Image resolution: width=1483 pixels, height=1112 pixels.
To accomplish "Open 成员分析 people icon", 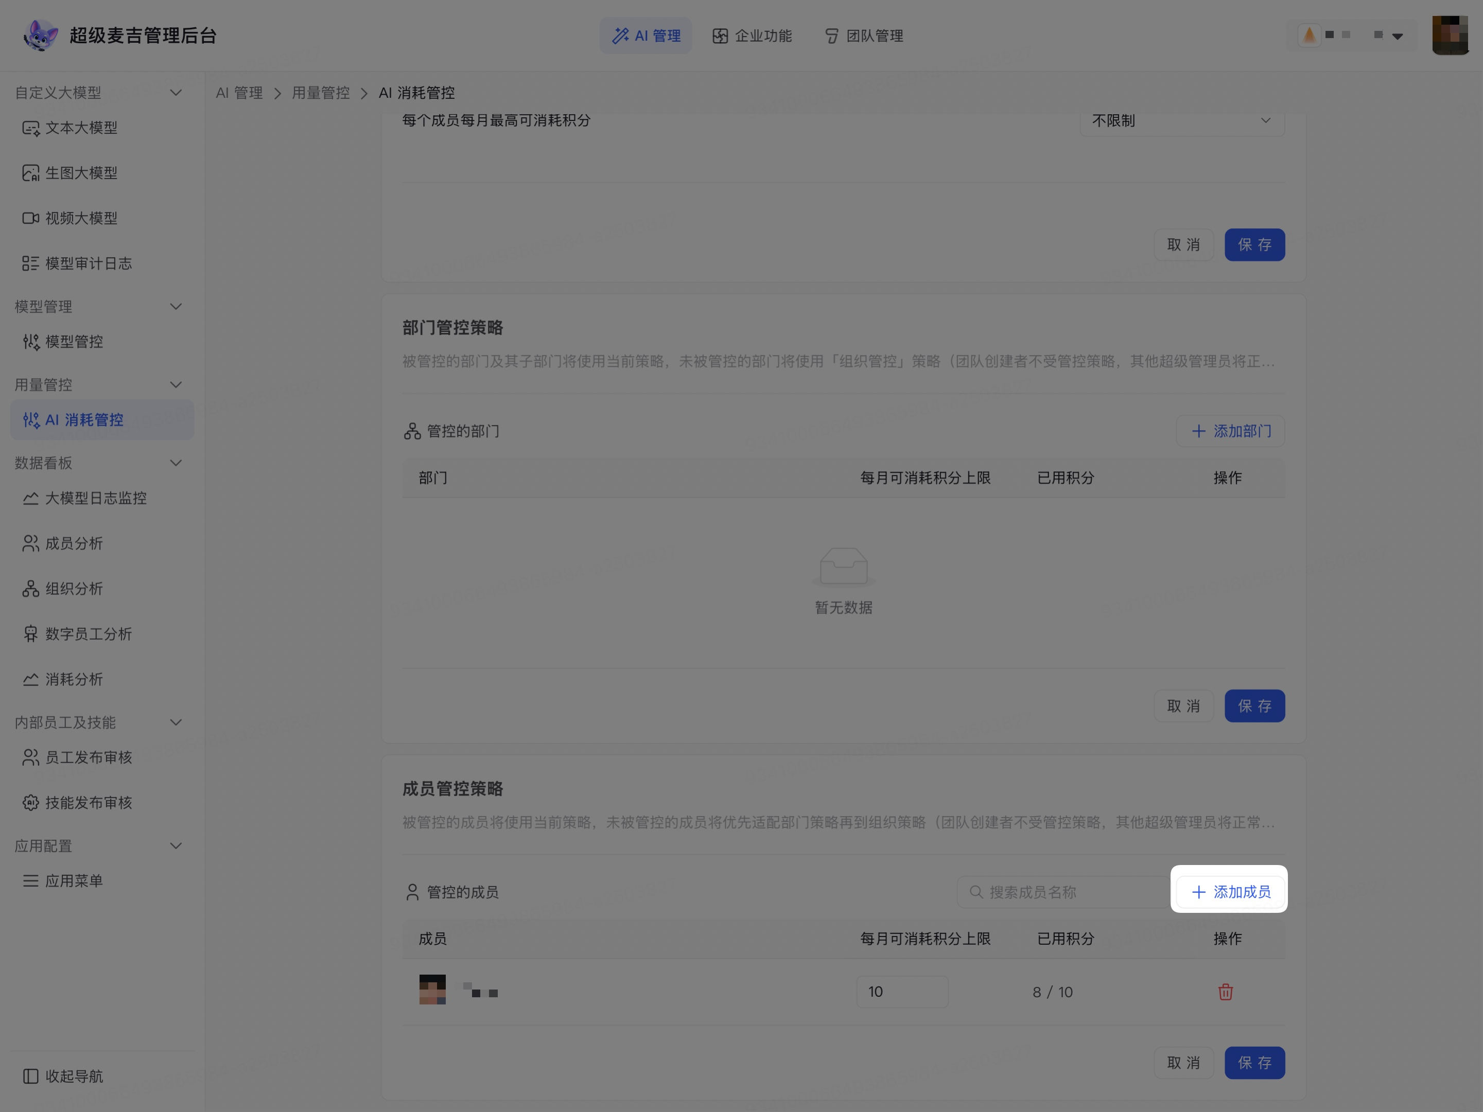I will click(x=31, y=543).
